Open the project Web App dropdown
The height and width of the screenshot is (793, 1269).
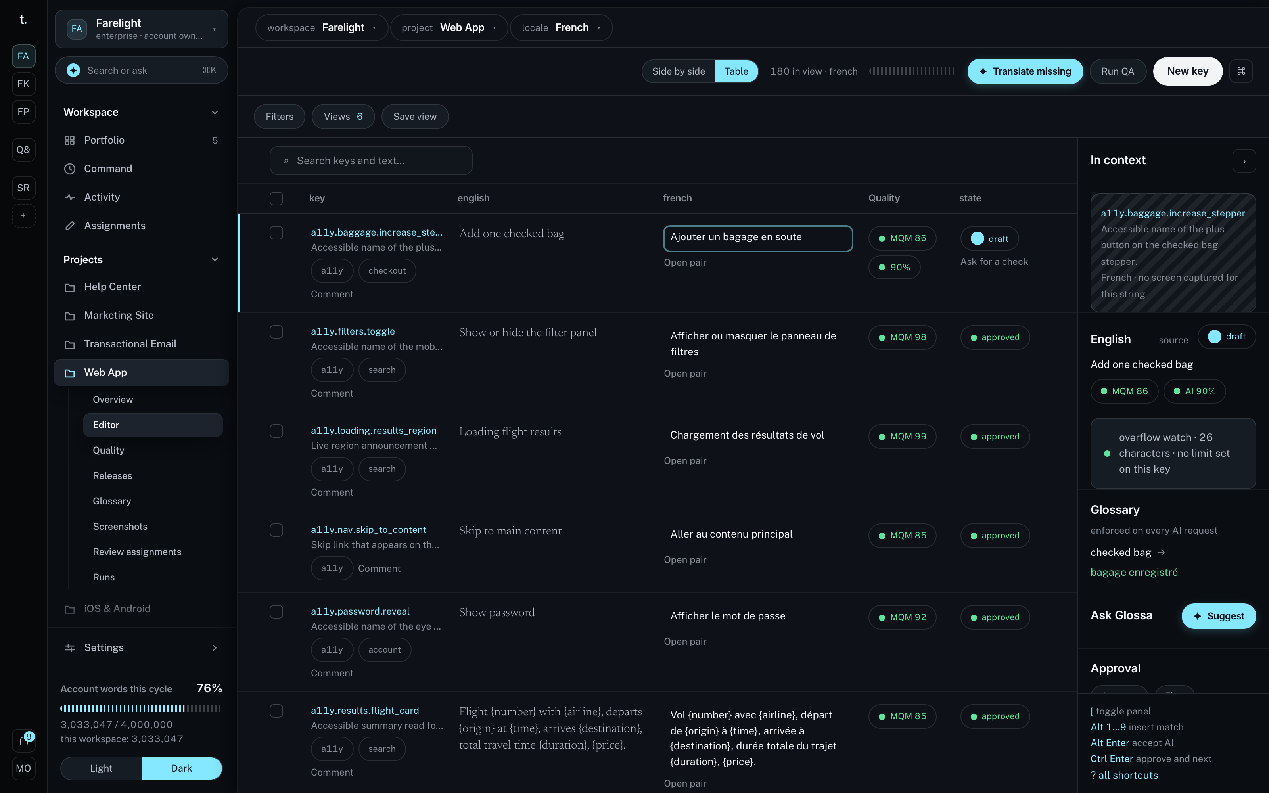(449, 28)
